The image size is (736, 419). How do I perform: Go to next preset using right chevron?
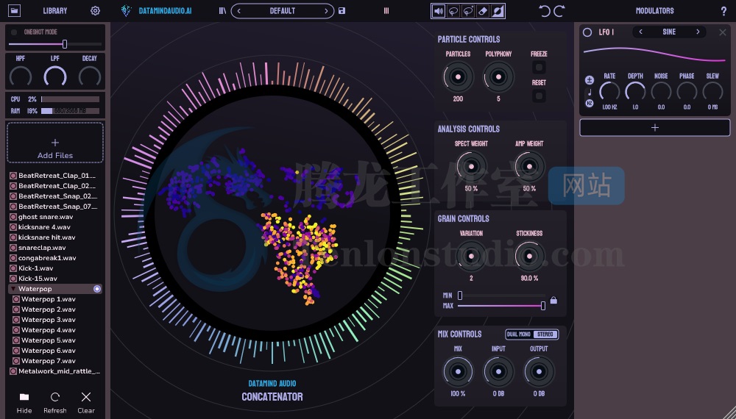click(326, 11)
